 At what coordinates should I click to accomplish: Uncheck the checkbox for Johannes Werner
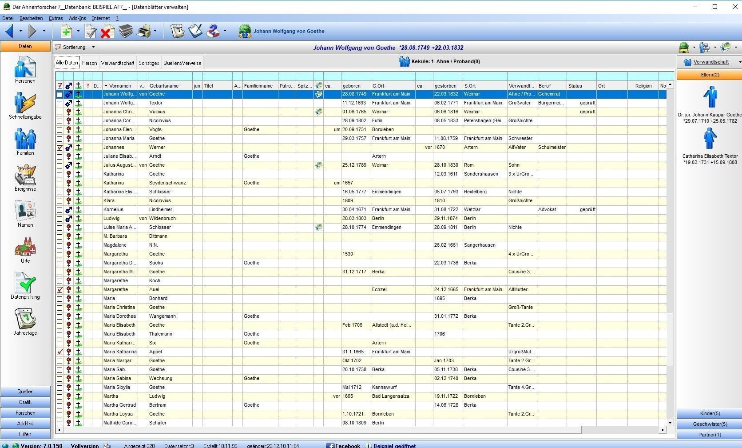click(x=60, y=148)
